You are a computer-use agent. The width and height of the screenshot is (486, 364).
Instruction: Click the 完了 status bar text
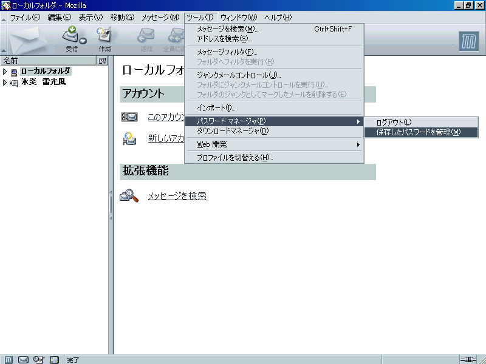pos(73,360)
